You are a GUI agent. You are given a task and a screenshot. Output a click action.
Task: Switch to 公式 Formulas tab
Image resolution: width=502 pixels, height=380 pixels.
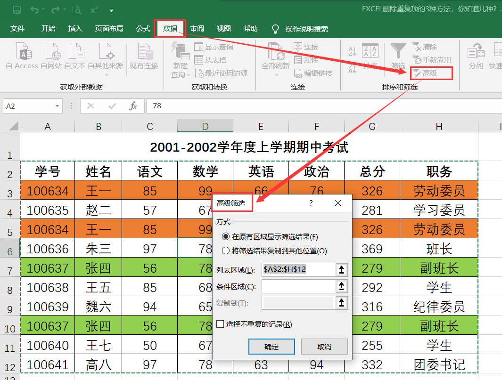[x=143, y=28]
